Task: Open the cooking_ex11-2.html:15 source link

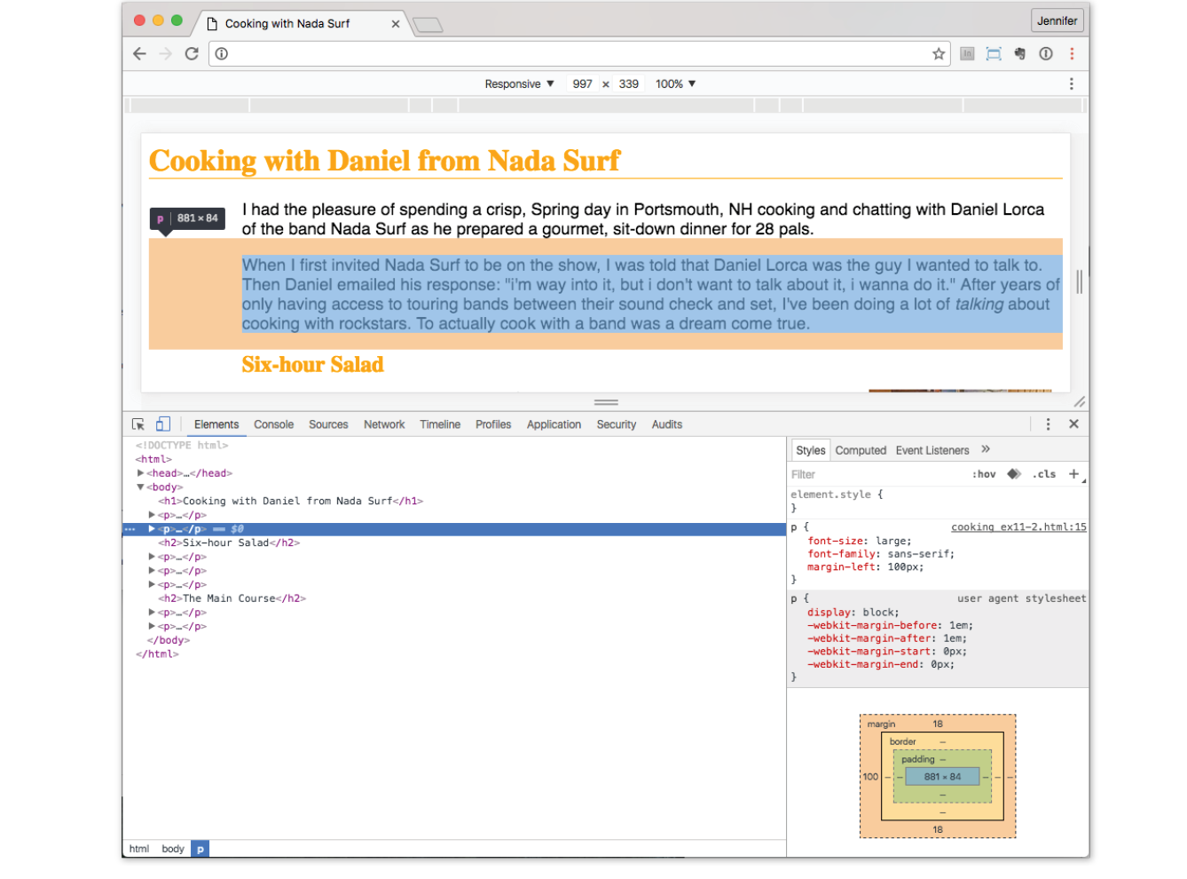Action: coord(1018,527)
